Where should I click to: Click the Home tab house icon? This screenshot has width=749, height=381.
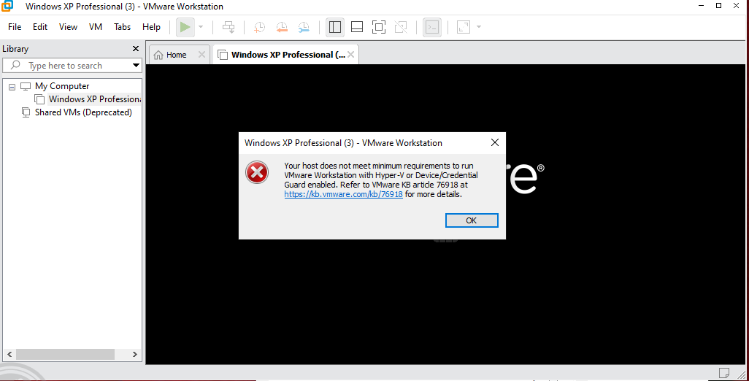point(158,55)
